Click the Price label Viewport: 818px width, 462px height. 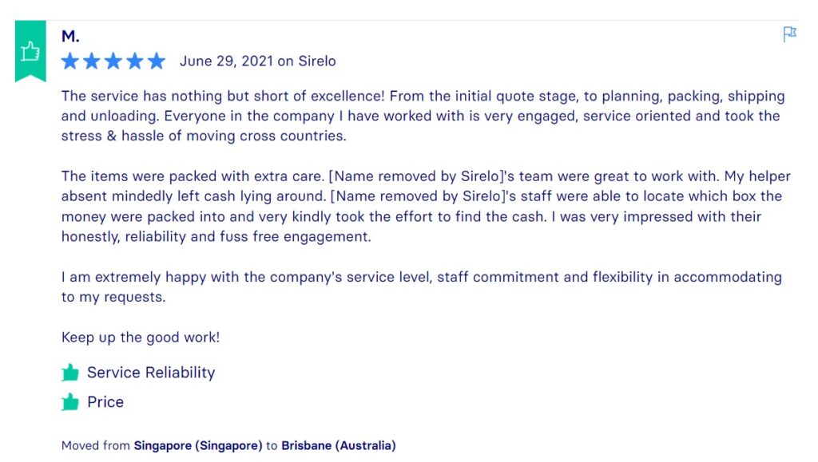105,401
